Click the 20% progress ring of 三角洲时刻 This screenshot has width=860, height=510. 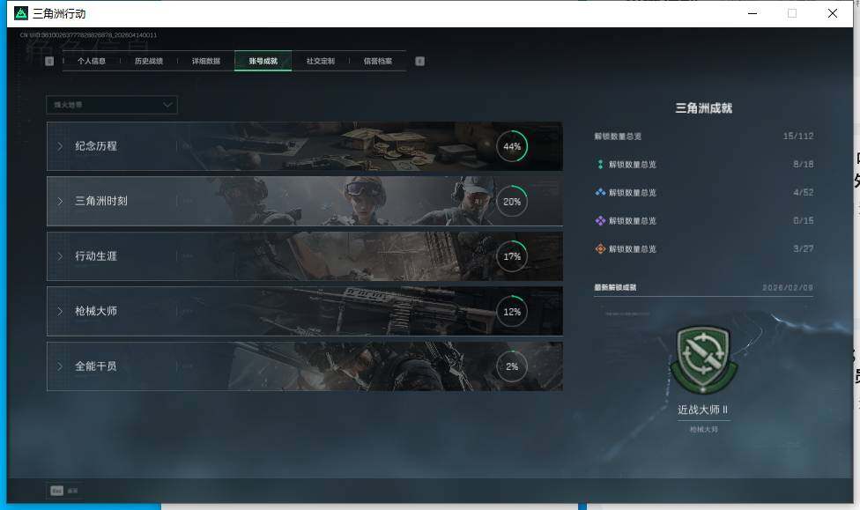point(512,201)
